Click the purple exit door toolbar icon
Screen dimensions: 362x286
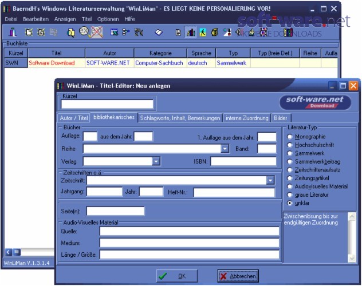(x=13, y=32)
